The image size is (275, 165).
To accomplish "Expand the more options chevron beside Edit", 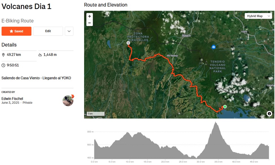I will pyautogui.click(x=69, y=31).
